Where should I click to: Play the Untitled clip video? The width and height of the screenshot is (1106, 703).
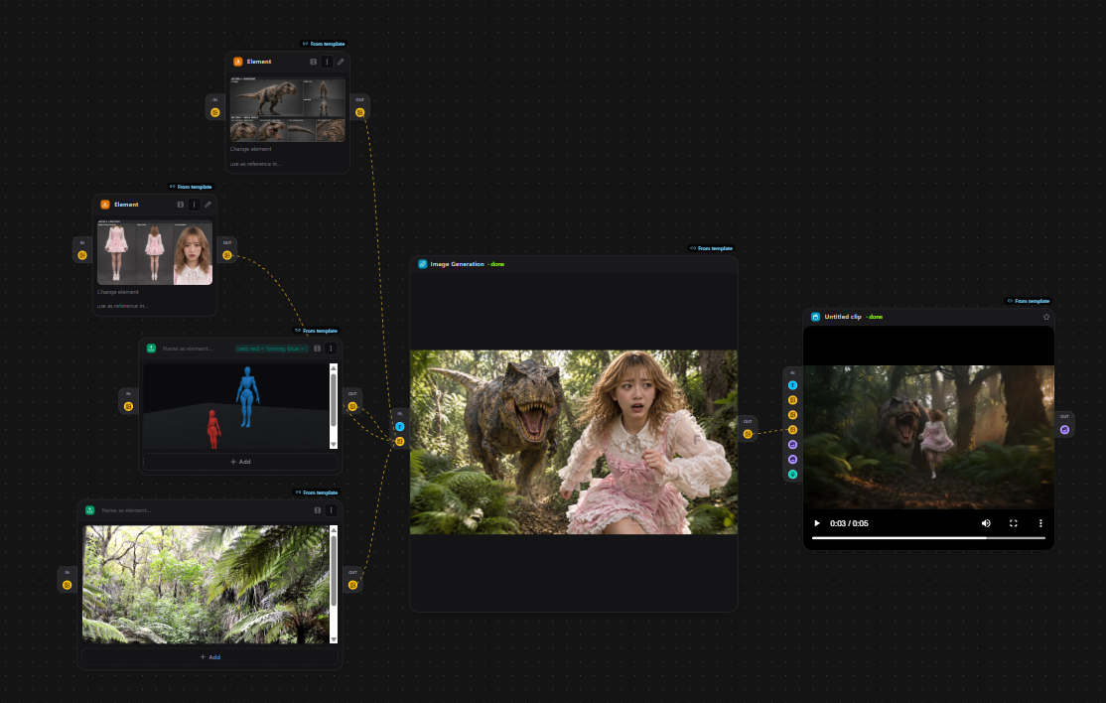tap(817, 523)
